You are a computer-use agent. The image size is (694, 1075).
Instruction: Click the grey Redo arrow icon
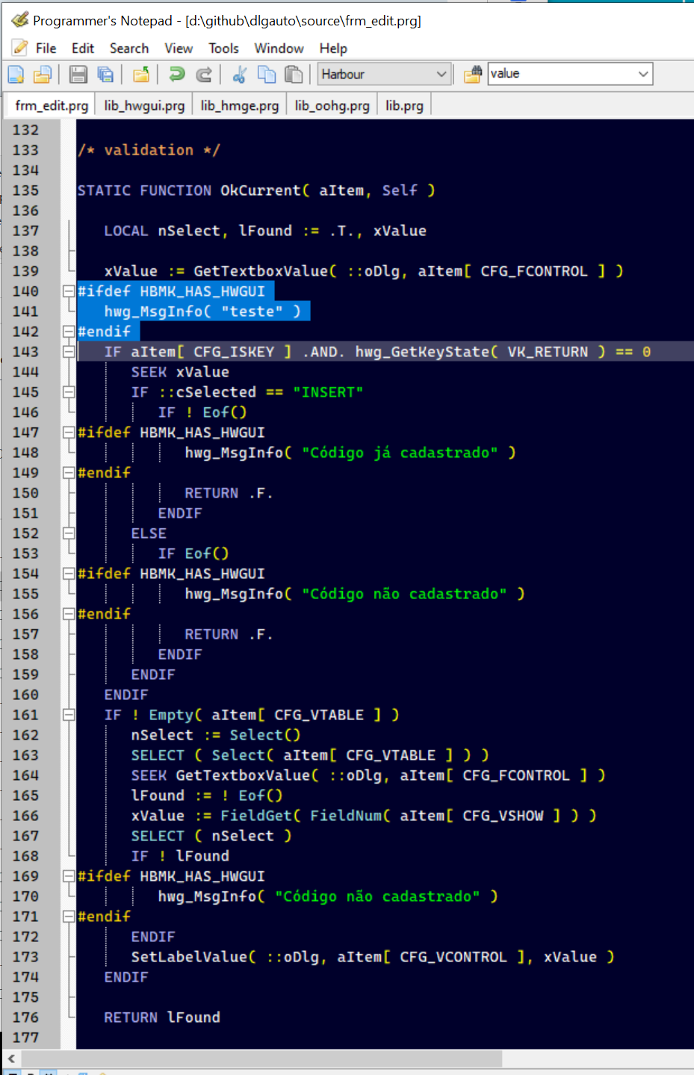click(204, 74)
